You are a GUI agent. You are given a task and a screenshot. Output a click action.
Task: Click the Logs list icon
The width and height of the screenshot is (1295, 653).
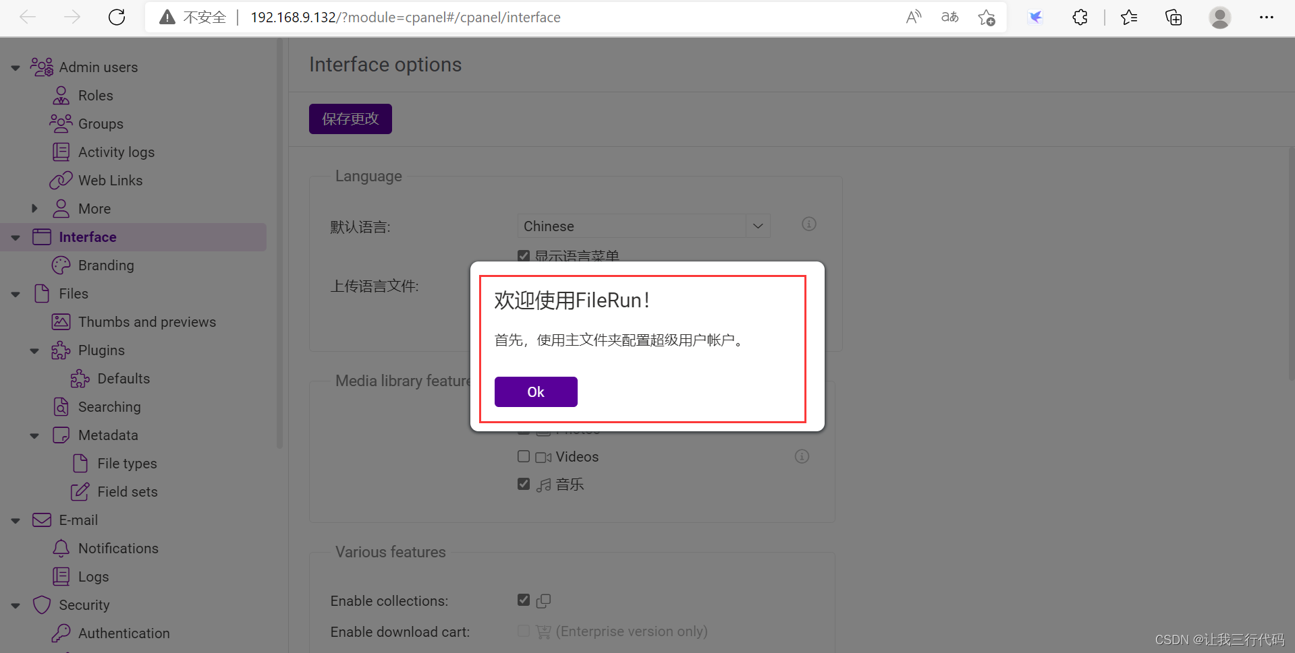point(61,576)
